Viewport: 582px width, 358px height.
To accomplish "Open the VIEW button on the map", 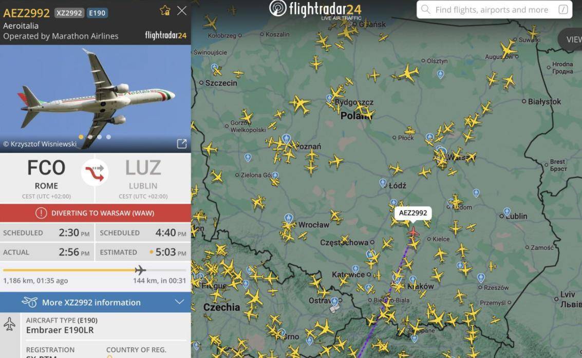I will [x=571, y=39].
